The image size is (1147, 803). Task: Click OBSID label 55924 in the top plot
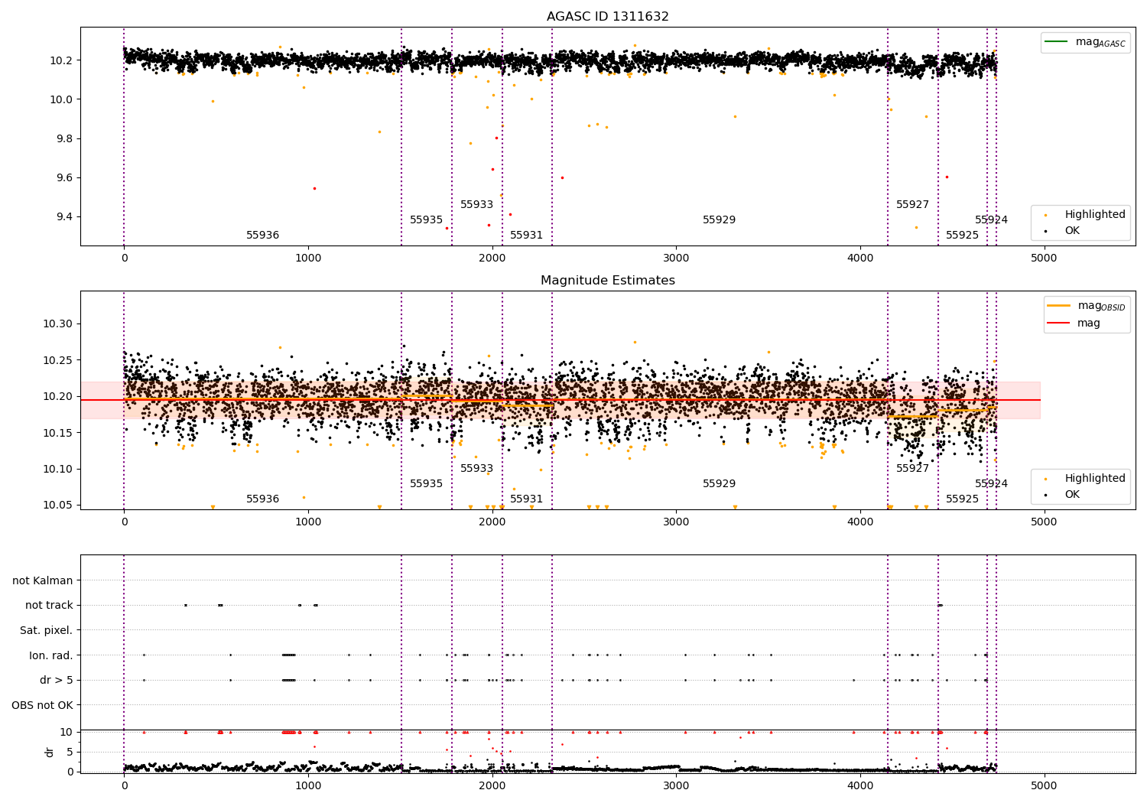tap(991, 219)
